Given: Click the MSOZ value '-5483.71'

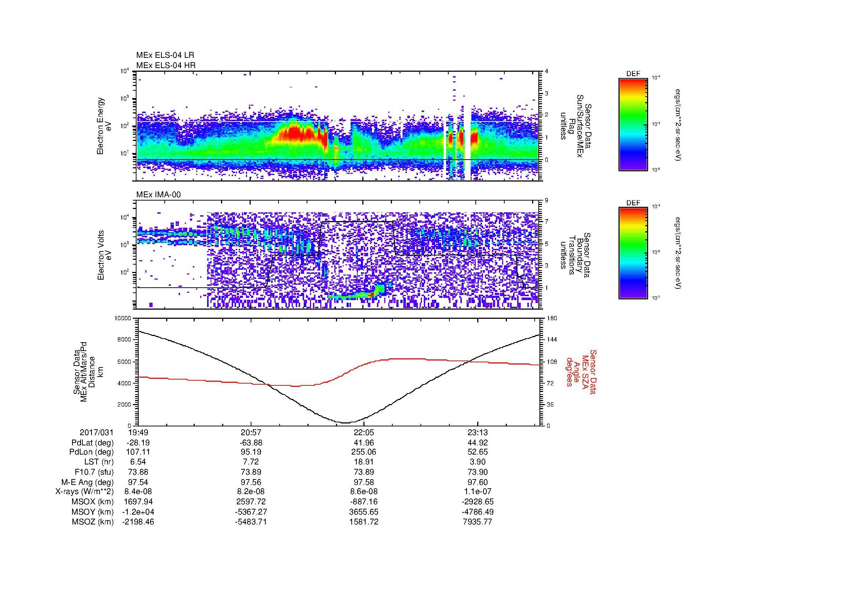Looking at the screenshot, I should pos(251,522).
